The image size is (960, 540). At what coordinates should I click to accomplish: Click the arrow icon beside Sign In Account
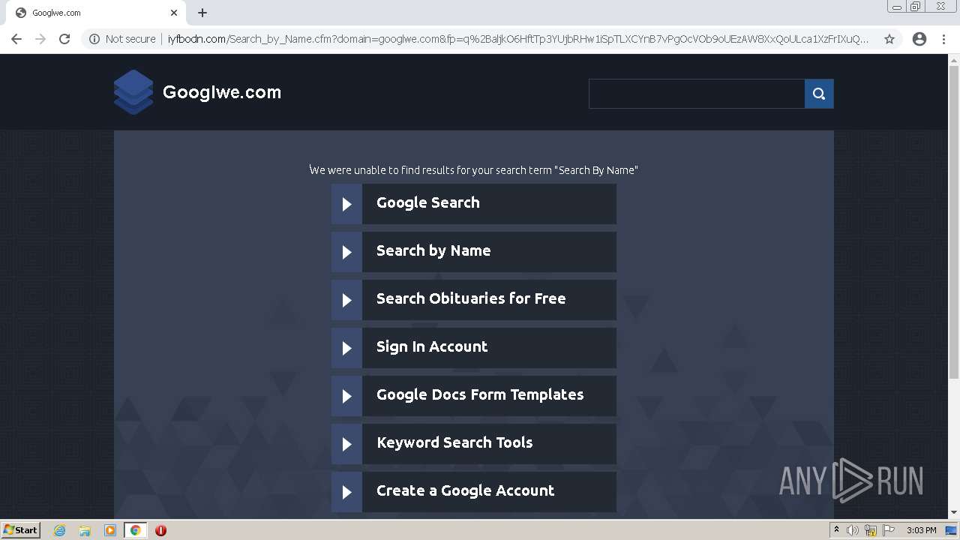tap(346, 348)
